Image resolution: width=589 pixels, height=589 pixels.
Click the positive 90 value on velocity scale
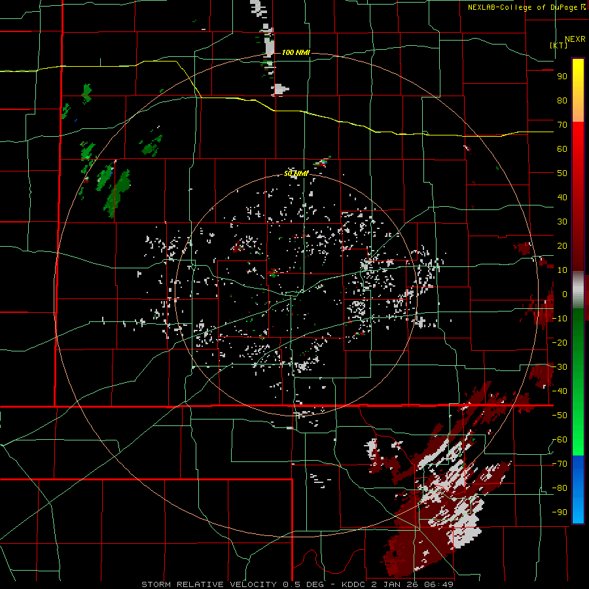(x=562, y=77)
